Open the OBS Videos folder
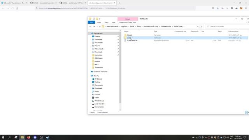249x140 pixels. [98, 58]
